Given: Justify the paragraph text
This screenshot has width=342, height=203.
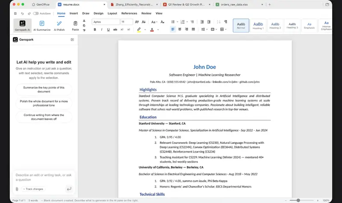Looking at the screenshot, I should click(x=193, y=29).
